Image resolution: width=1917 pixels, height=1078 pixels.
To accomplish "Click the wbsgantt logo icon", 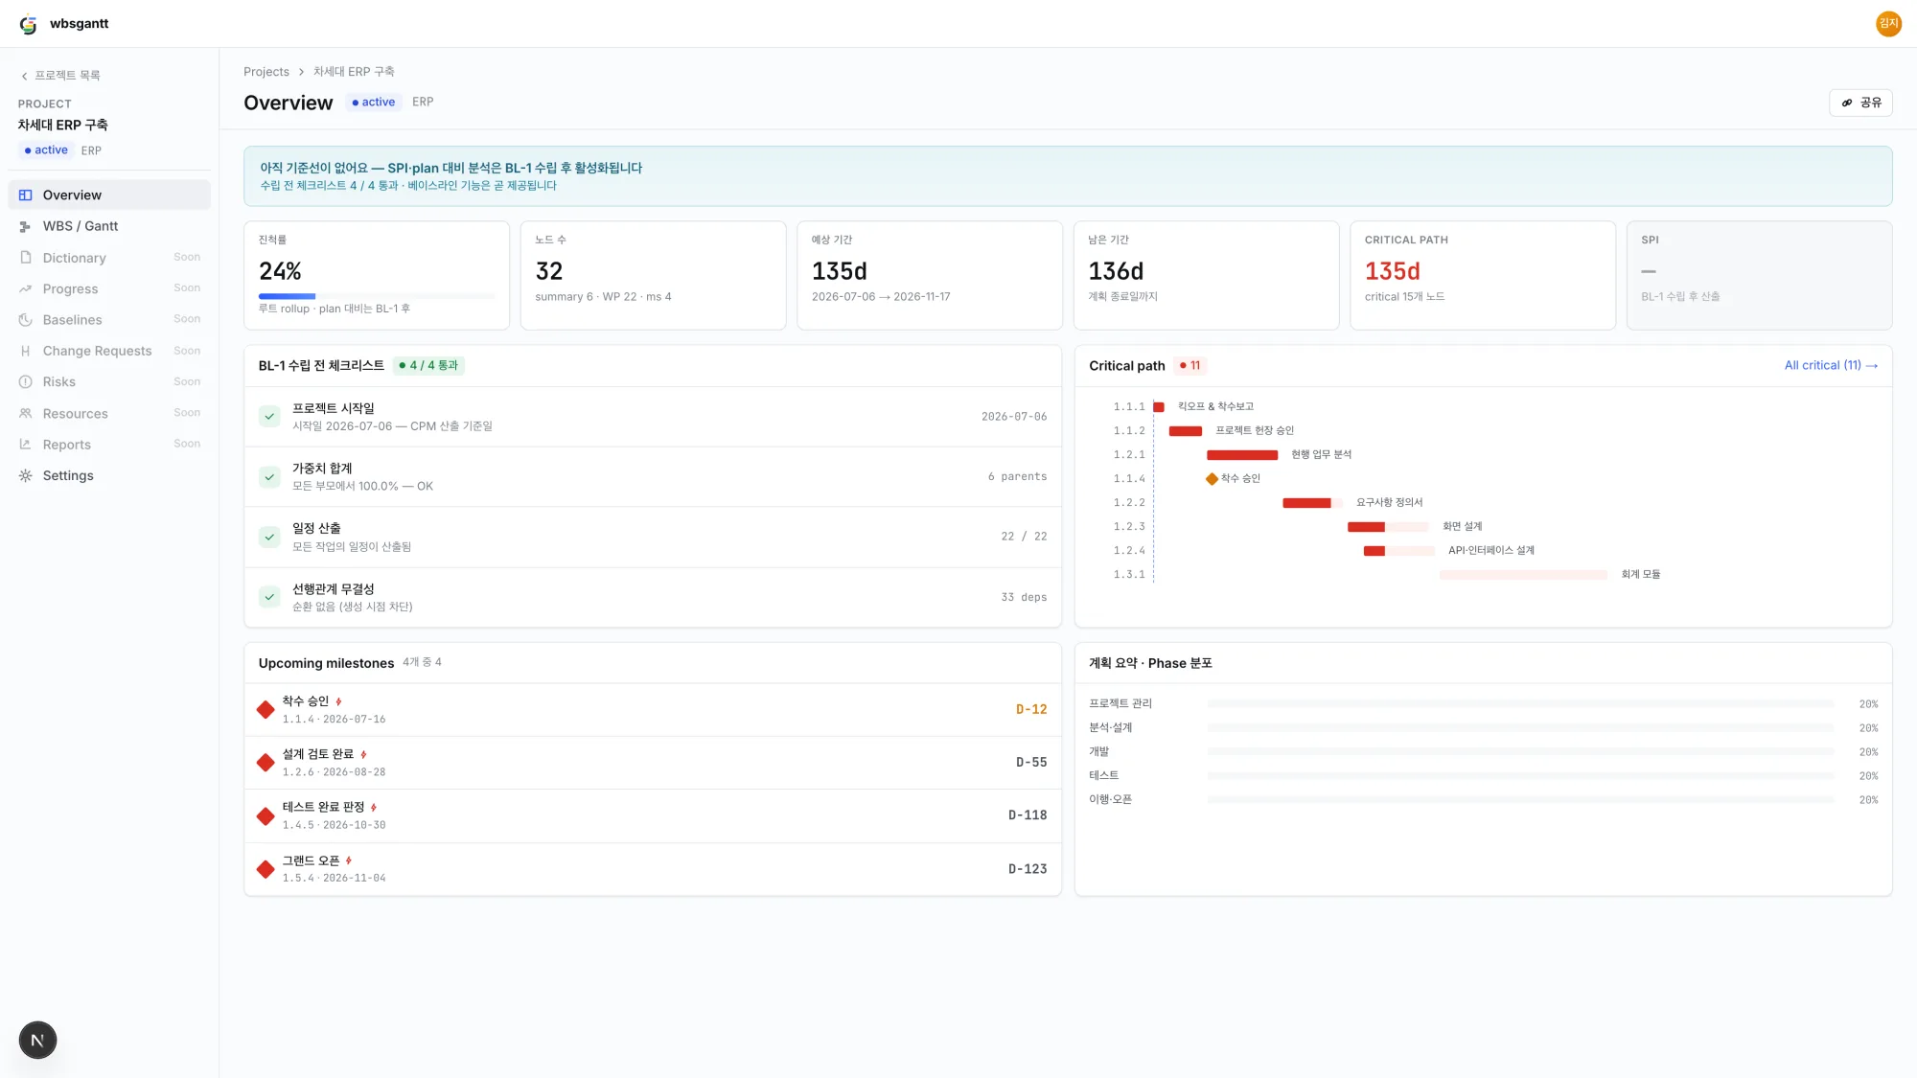I will [29, 24].
